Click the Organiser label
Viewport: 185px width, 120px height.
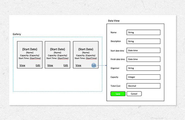coord(115,68)
